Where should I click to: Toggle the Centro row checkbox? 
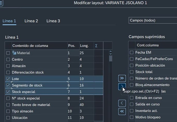click(8, 59)
